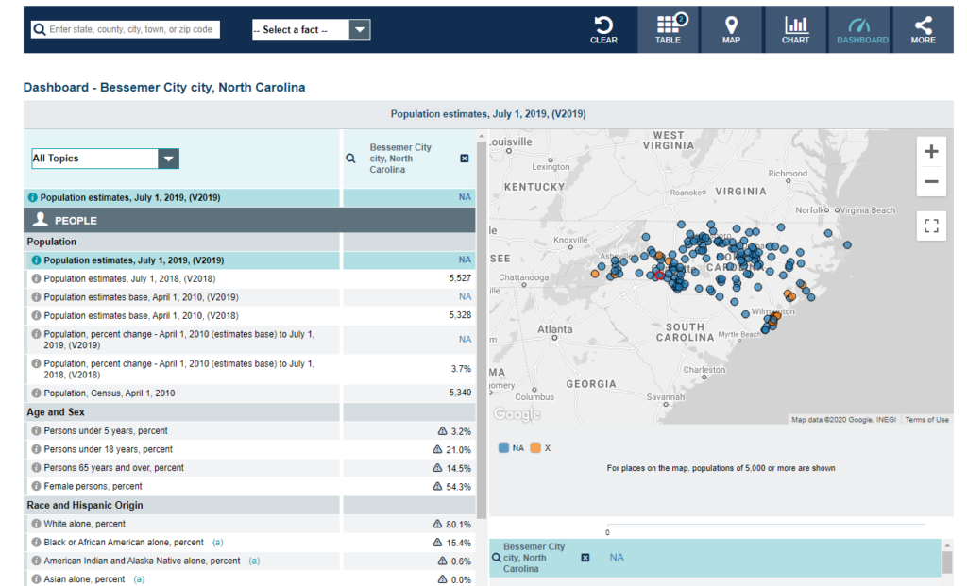The width and height of the screenshot is (967, 586).
Task: Click the vertical scrollbar of the facts table
Action: coord(482,329)
